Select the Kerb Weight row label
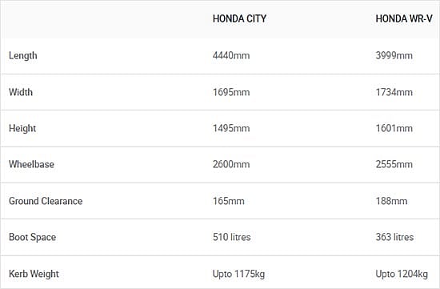The image size is (440, 289). pyautogui.click(x=34, y=274)
